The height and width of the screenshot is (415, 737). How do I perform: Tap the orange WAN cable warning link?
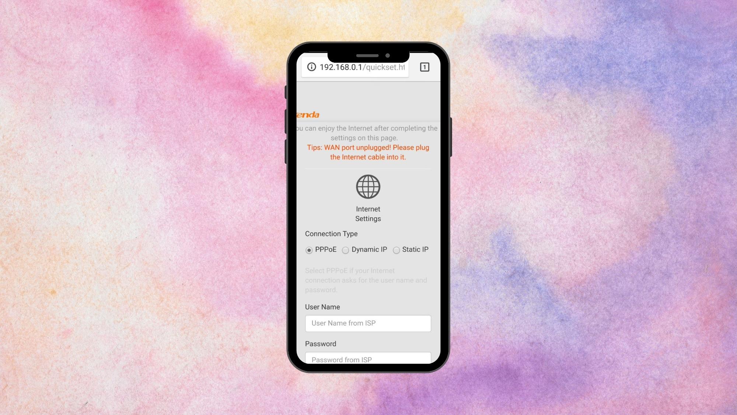(368, 152)
